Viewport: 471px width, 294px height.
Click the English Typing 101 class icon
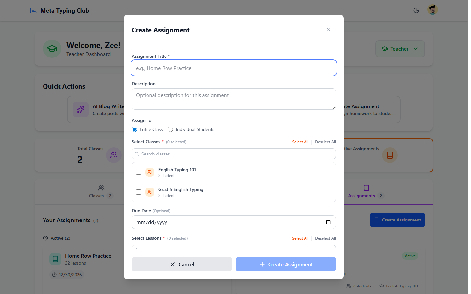point(150,172)
